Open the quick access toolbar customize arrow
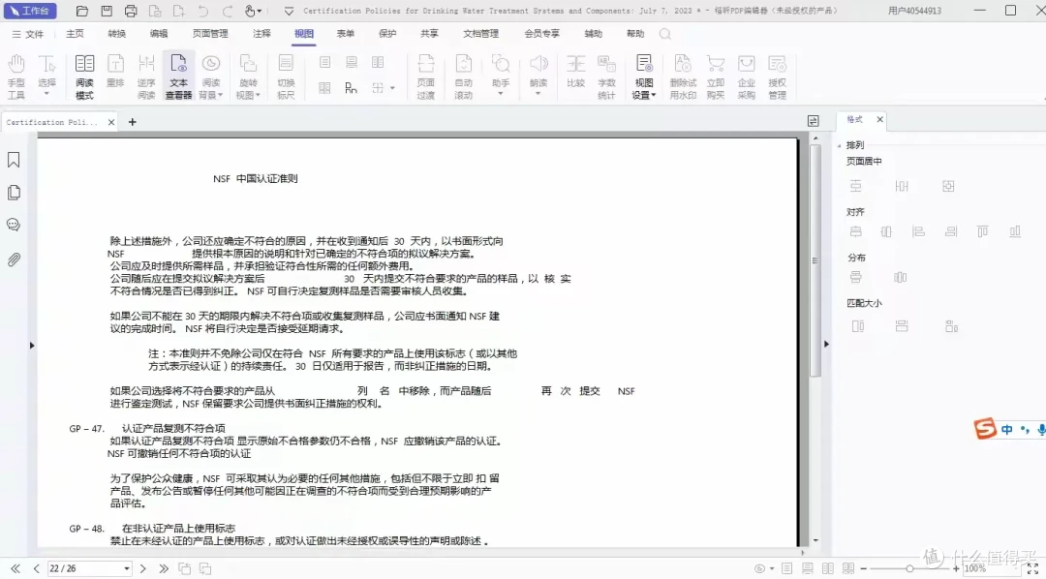 289,12
